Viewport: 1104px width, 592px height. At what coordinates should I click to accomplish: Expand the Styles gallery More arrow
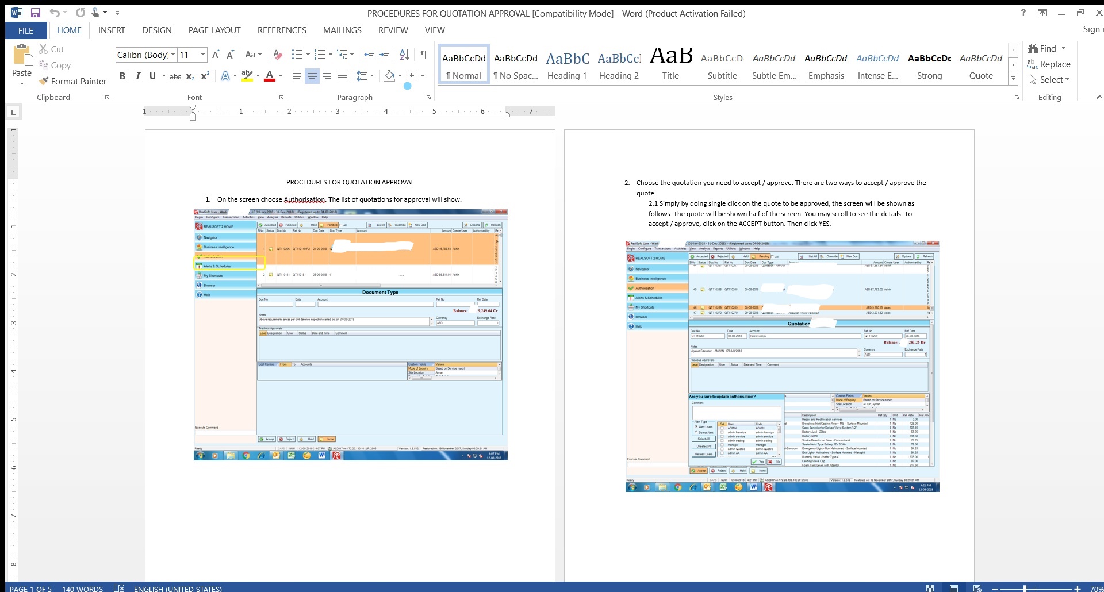1013,79
